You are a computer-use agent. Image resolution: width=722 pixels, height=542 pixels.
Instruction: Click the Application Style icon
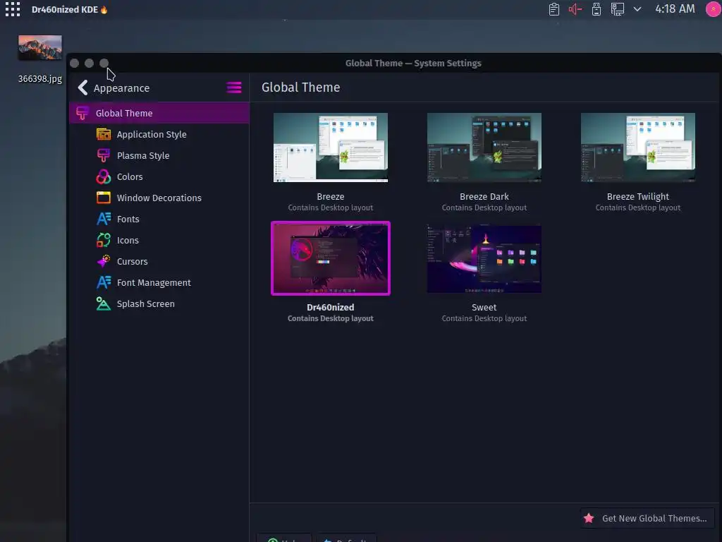point(104,134)
